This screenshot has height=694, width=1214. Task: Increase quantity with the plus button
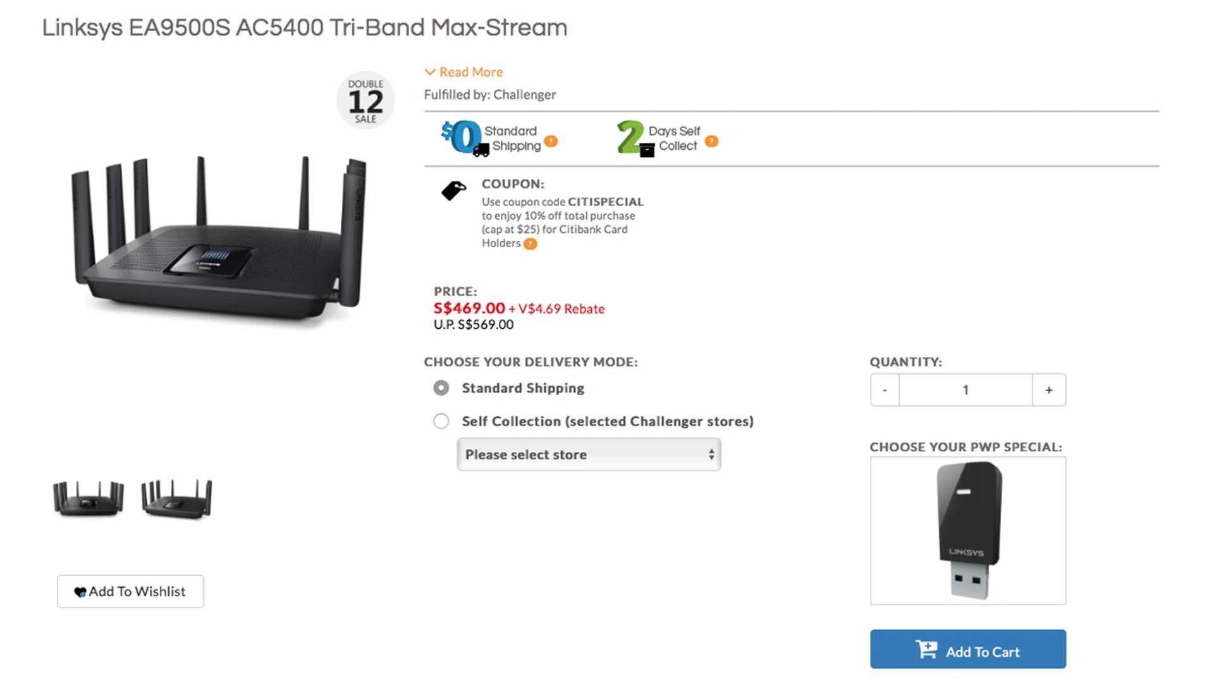[x=1049, y=390]
